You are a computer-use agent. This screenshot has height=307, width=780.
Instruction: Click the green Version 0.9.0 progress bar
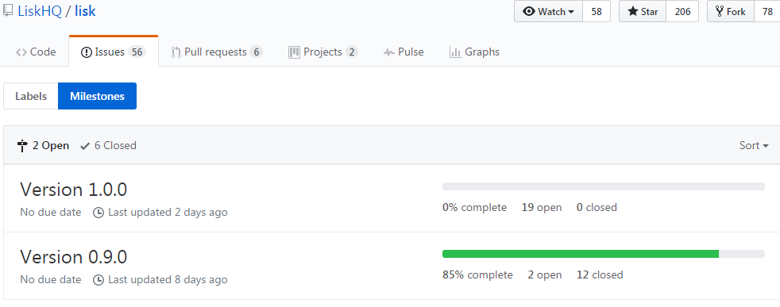pos(581,254)
